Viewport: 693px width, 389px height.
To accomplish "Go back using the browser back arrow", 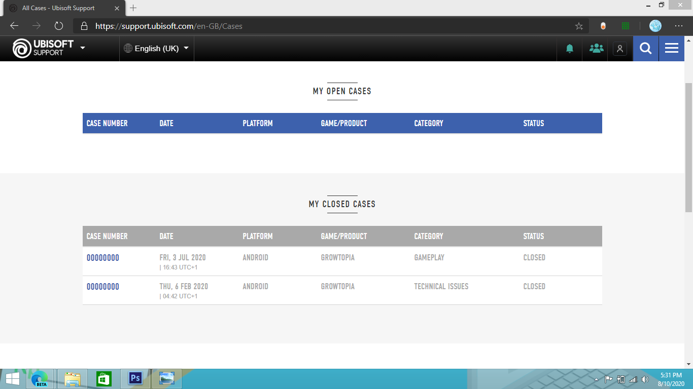I will [x=14, y=26].
